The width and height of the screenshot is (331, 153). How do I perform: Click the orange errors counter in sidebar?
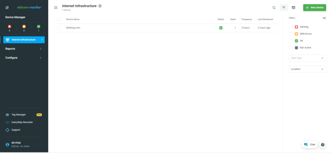[24, 27]
